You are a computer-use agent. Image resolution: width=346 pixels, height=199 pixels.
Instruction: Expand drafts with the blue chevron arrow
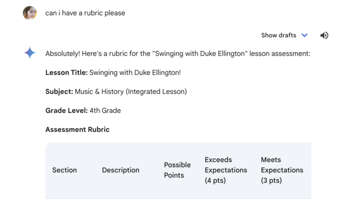click(304, 35)
